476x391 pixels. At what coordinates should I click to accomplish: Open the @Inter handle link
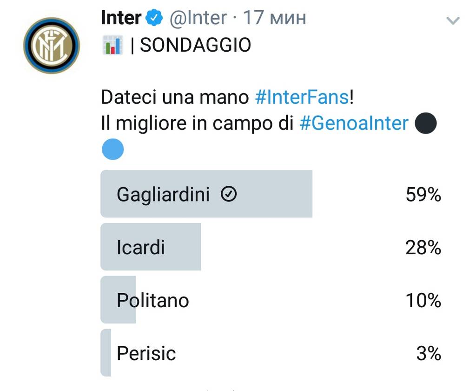tap(198, 18)
